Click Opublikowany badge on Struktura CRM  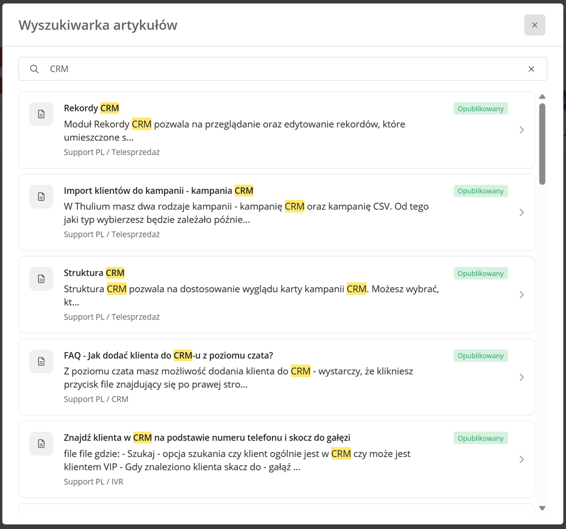[480, 274]
